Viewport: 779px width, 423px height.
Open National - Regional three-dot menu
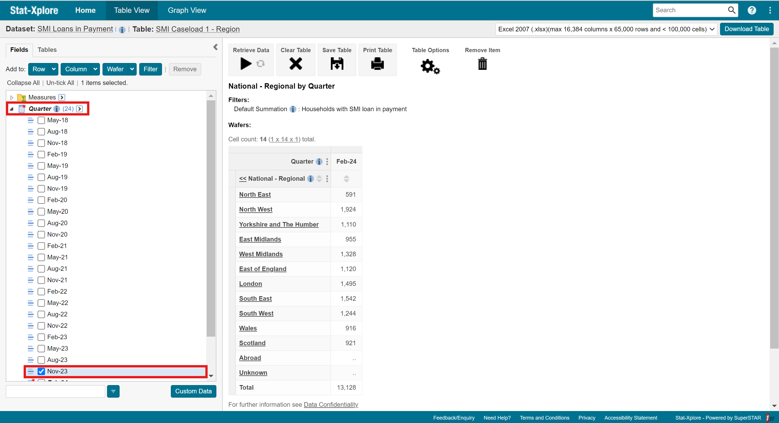(x=327, y=179)
